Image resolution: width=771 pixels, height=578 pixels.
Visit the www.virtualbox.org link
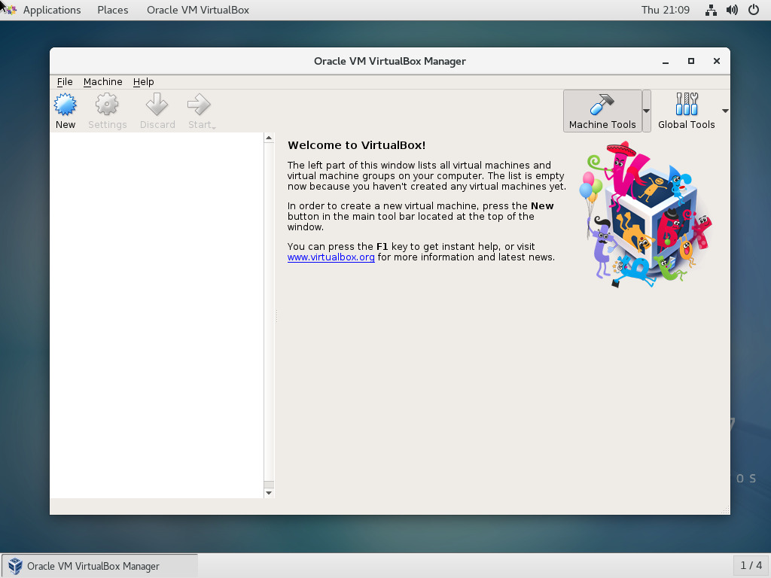pos(331,257)
